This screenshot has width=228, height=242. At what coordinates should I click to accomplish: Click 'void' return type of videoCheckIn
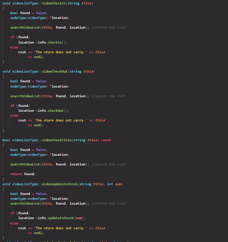pyautogui.click(x=6, y=3)
